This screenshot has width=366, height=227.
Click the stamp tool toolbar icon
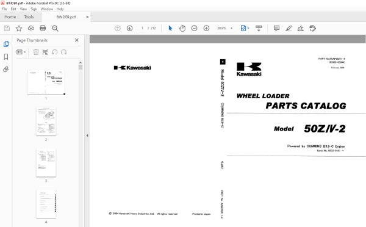pos(312,29)
